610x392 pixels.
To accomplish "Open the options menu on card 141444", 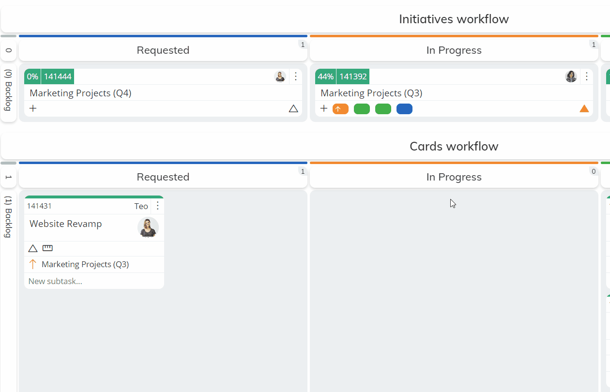I will point(296,76).
